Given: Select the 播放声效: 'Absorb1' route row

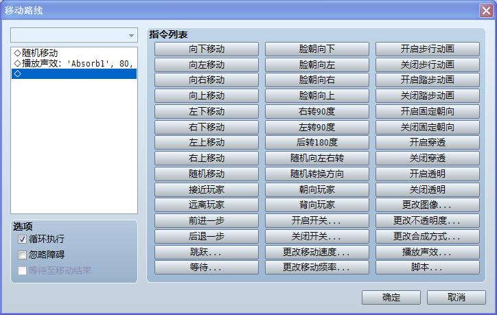Looking at the screenshot, I should 74,63.
